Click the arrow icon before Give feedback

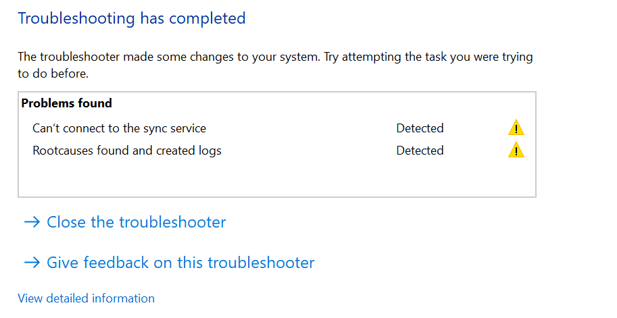click(x=32, y=262)
